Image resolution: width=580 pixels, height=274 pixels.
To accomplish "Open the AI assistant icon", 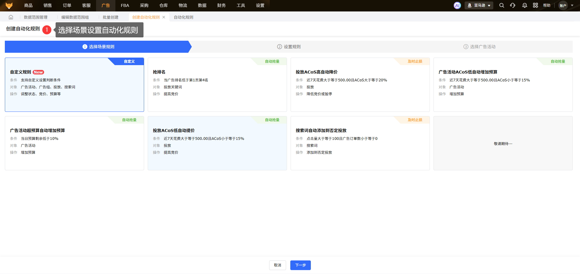I will 457,5.
